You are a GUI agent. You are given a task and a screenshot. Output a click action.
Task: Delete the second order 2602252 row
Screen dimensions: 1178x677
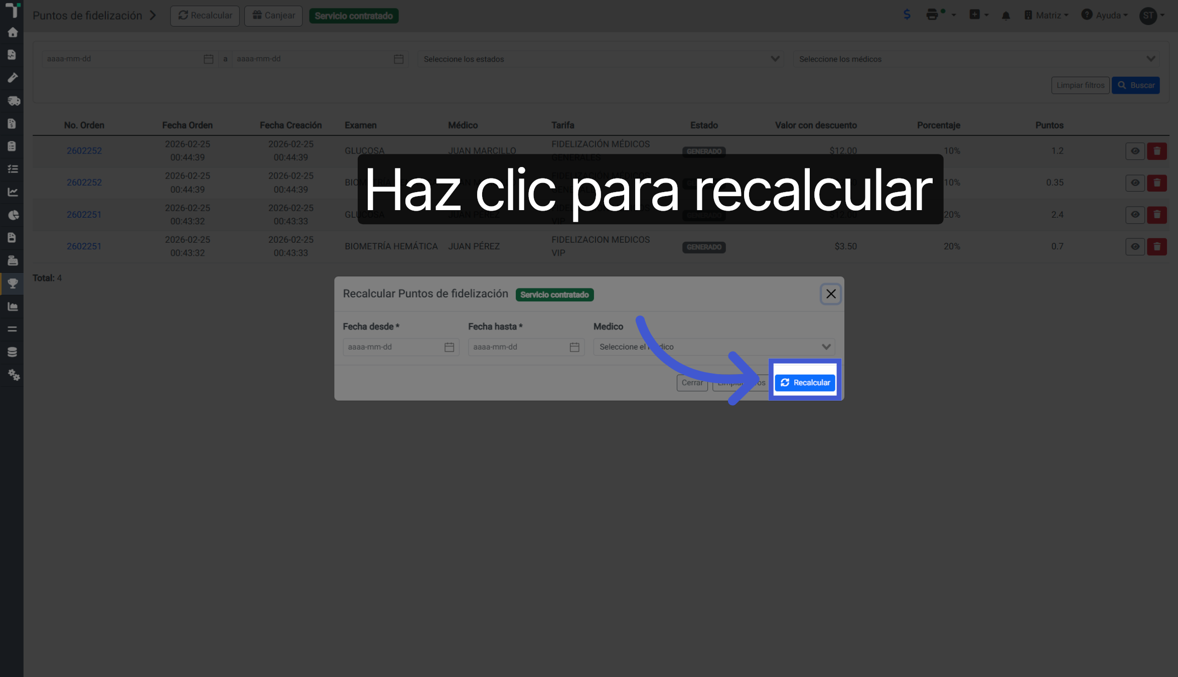click(x=1157, y=183)
